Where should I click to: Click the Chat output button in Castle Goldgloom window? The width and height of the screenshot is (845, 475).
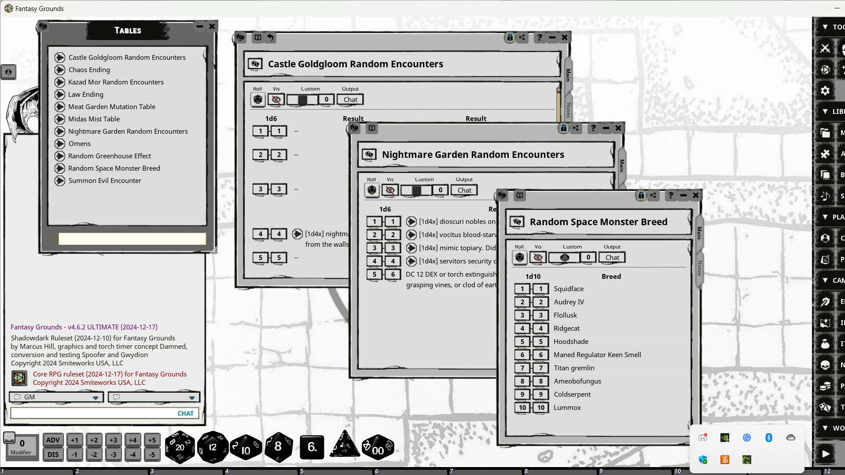point(350,99)
